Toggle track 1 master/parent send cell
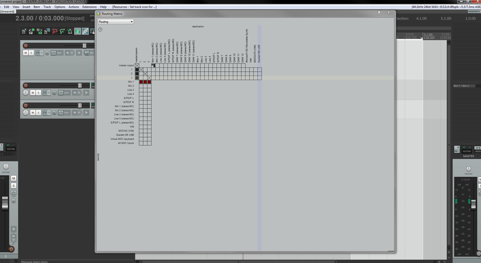Screen dimensions: 481x263 pyautogui.click(x=137, y=70)
